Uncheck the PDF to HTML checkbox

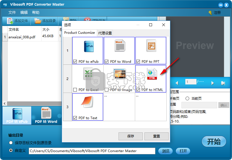coord(138,90)
